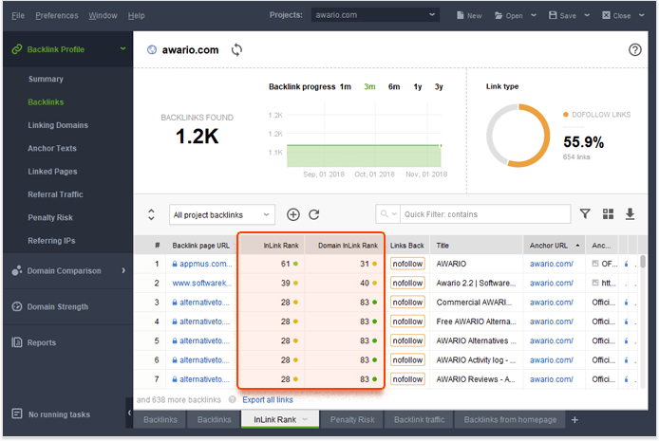
Task: Click the update backlinks reload icon
Action: [314, 214]
